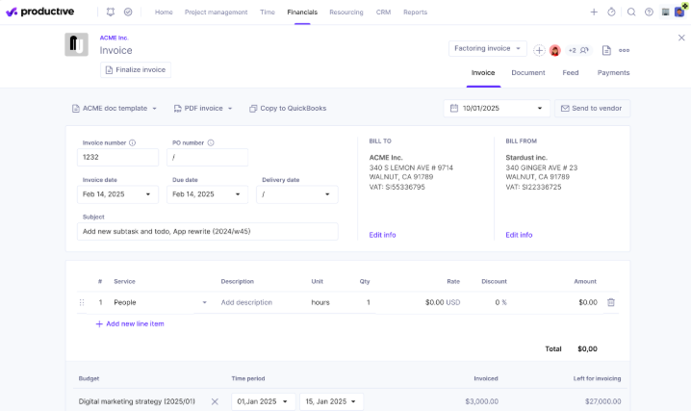
Task: Click Add new line item
Action: click(130, 323)
